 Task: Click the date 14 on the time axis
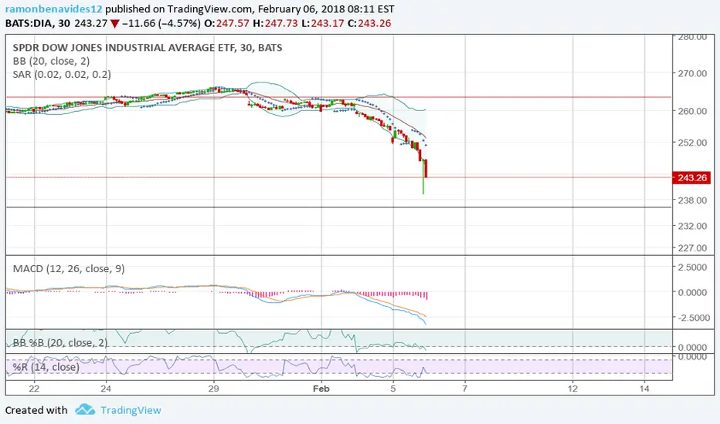point(644,389)
